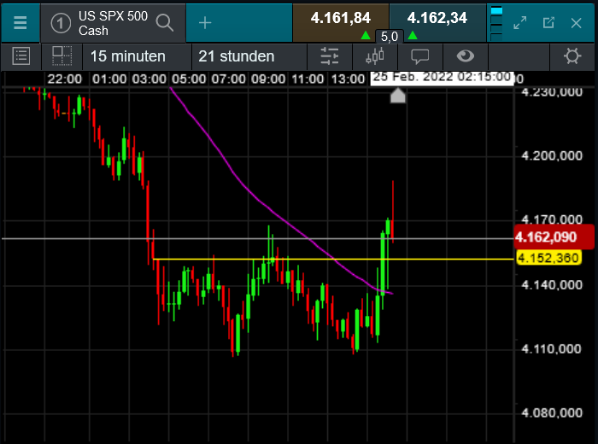This screenshot has height=444, width=598.
Task: Expand chart to fullscreen arrows icon
Action: click(519, 23)
